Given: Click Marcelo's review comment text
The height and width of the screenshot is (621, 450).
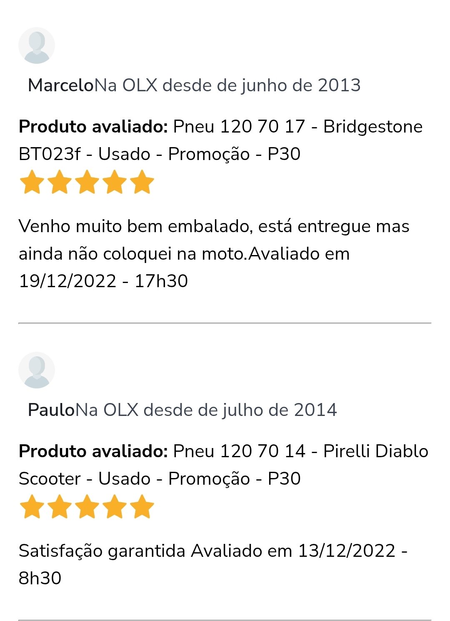Looking at the screenshot, I should pos(214,240).
